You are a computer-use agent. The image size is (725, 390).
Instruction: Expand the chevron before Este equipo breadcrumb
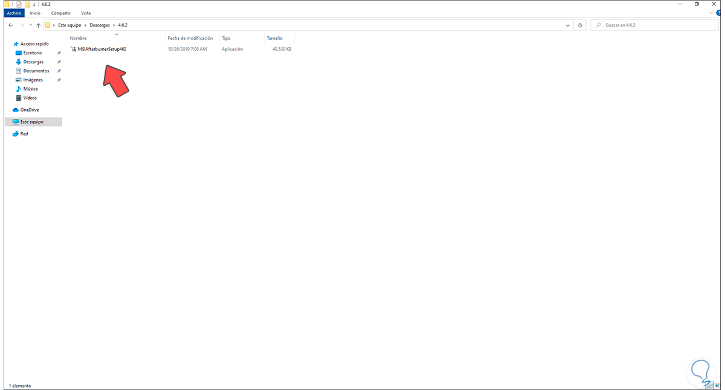[x=54, y=25]
